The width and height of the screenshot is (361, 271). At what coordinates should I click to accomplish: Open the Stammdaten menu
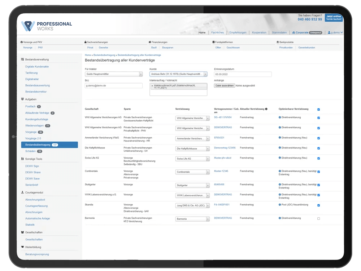(279, 33)
